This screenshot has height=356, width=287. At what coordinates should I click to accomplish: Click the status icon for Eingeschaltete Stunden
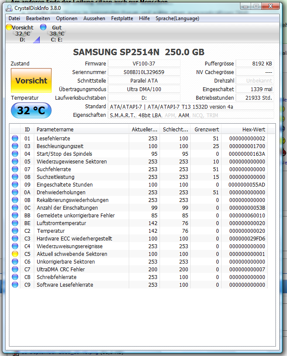click(x=15, y=184)
